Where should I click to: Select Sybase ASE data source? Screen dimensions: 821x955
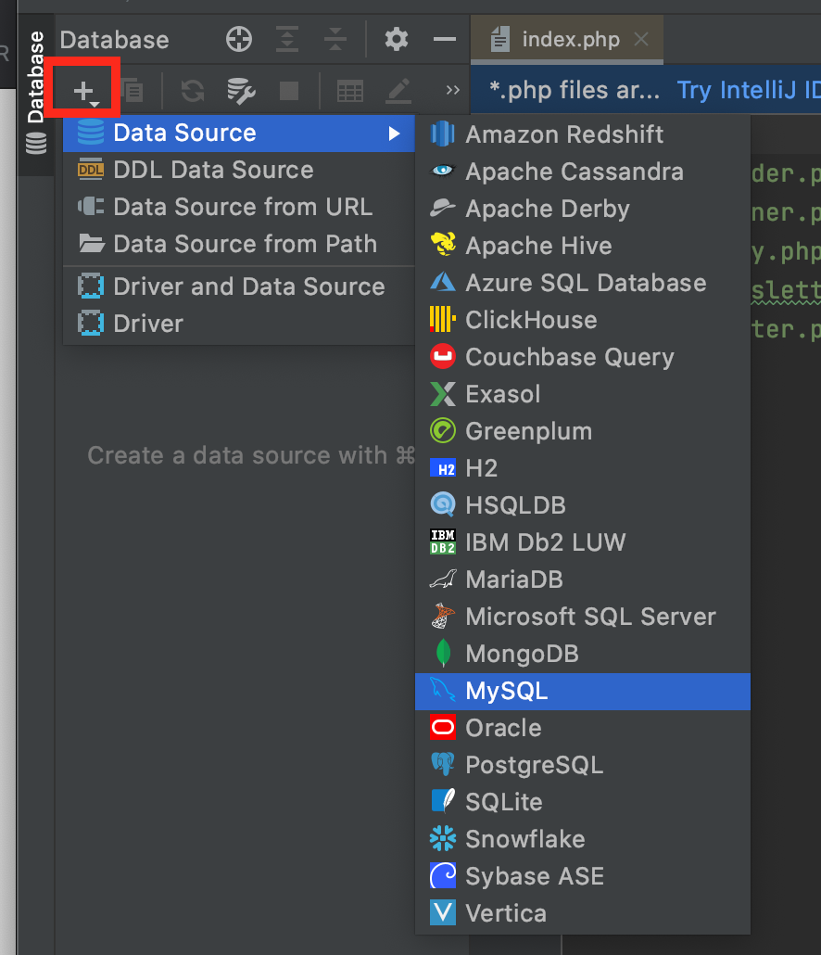click(x=583, y=877)
